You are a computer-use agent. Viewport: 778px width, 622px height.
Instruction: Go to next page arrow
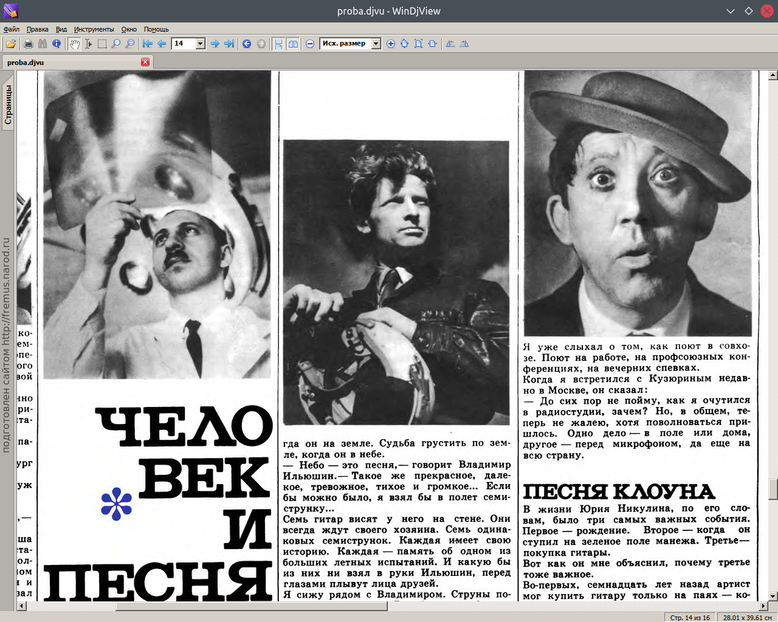215,44
